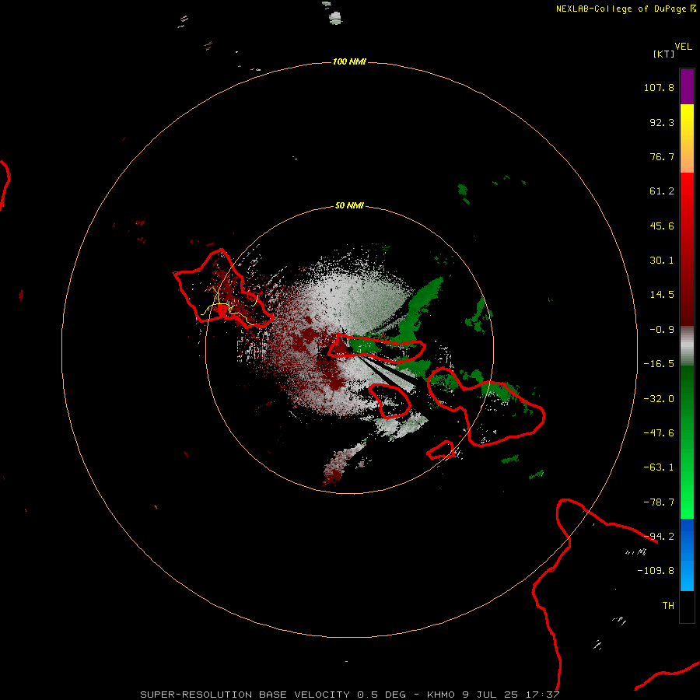Click the 100 NMI range ring label
The width and height of the screenshot is (700, 700).
coord(349,61)
